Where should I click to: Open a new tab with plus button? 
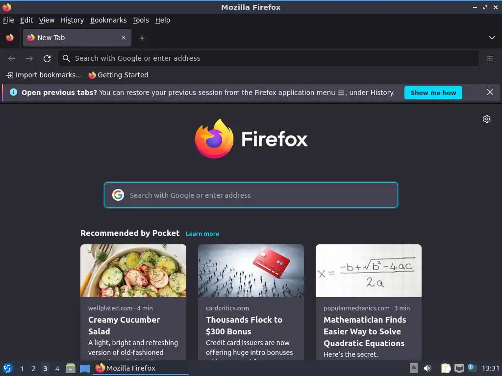tap(142, 38)
